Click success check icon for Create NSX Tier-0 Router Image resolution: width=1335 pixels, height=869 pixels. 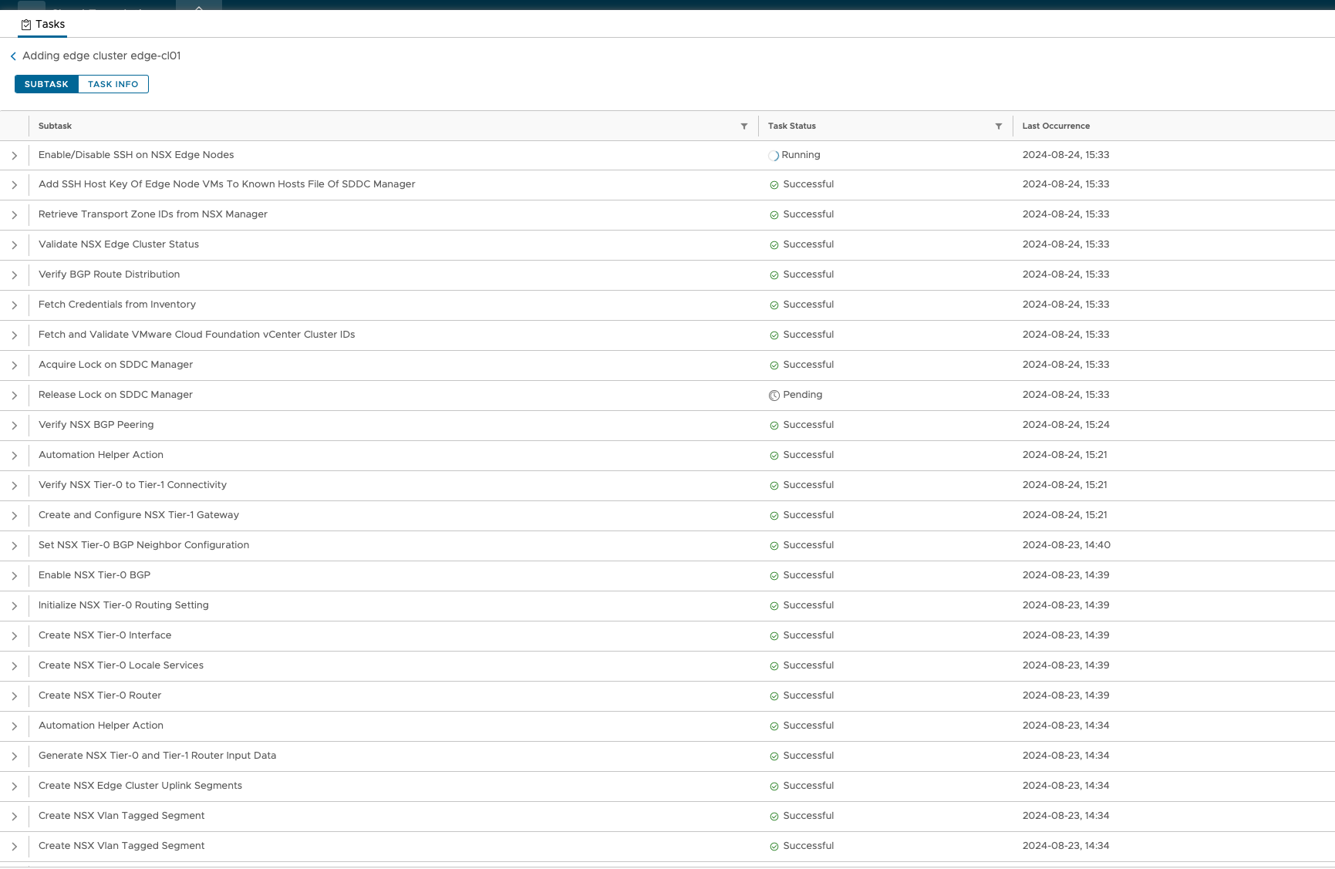(x=774, y=696)
